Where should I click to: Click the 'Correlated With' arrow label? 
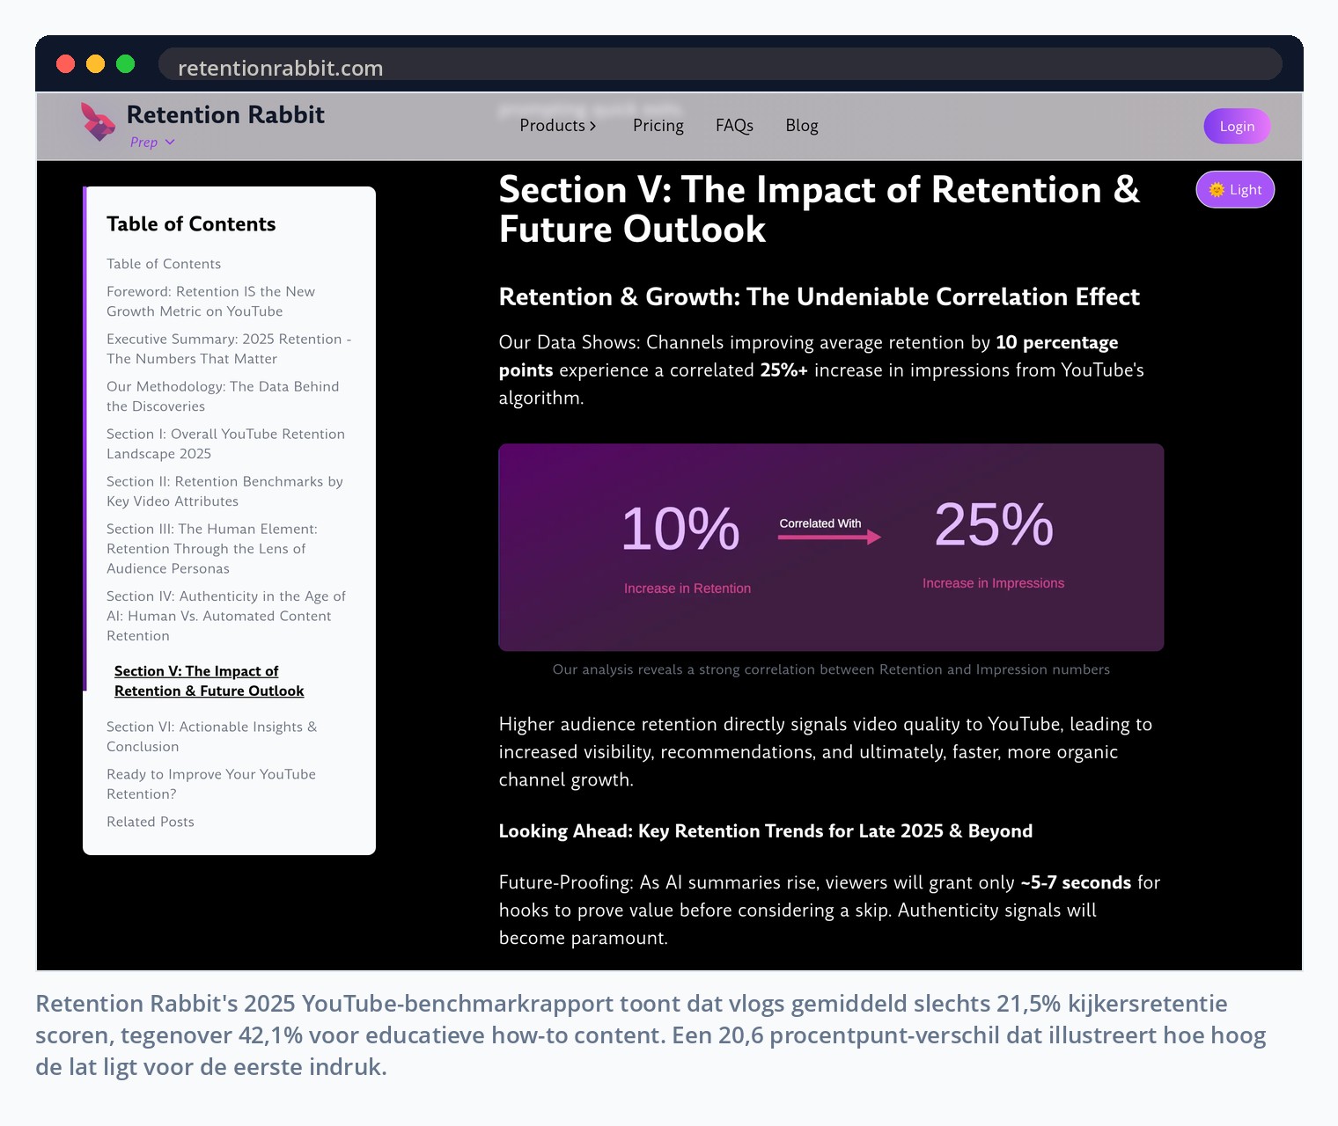coord(820,523)
